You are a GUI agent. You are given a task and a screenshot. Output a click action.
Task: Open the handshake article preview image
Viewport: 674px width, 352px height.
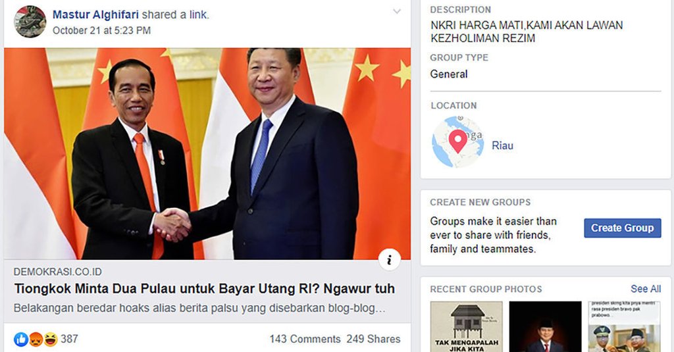207,153
